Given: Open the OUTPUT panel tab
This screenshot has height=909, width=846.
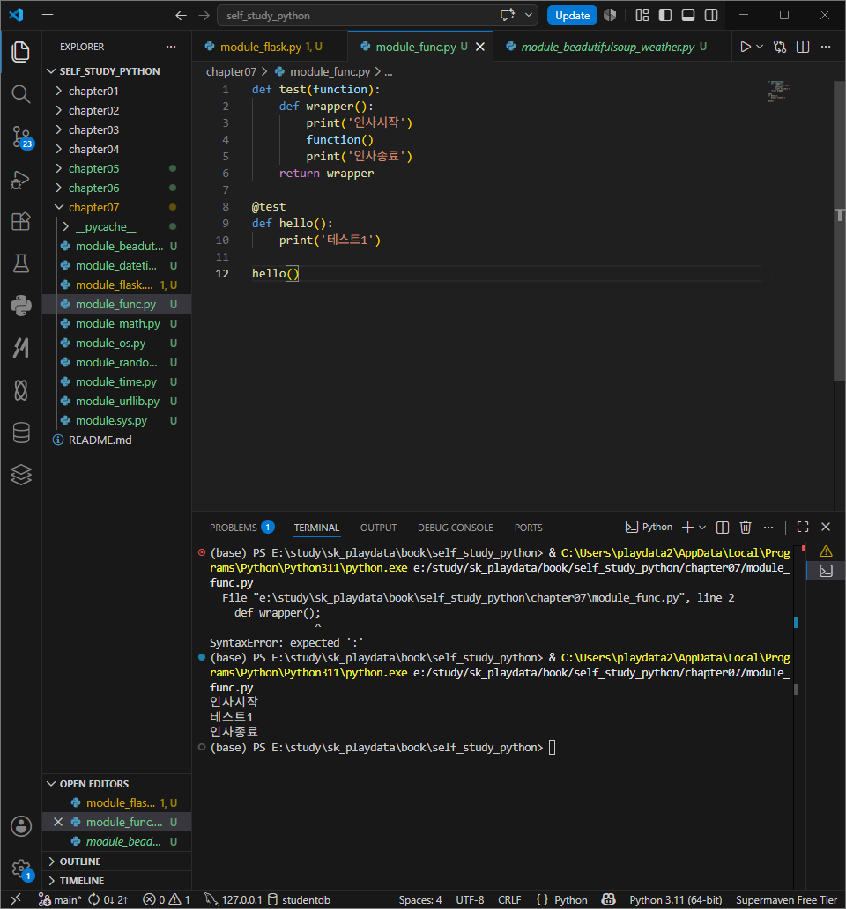Looking at the screenshot, I should point(378,528).
